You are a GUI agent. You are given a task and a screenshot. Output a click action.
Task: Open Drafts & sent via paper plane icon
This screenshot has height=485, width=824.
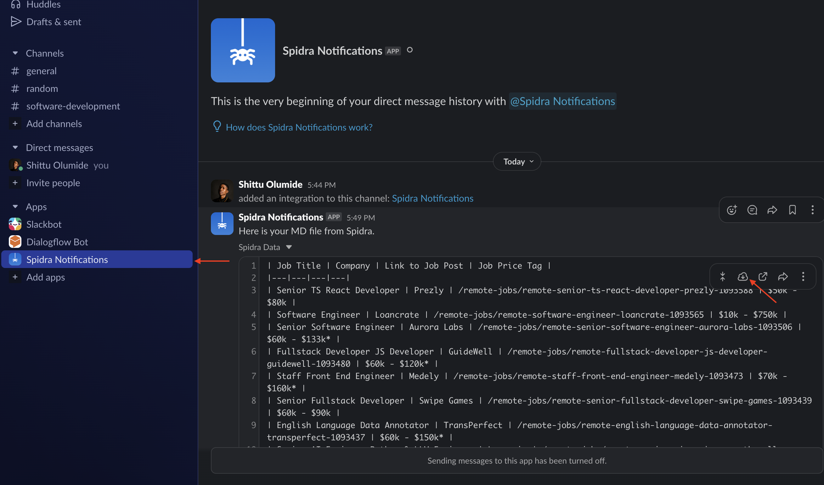click(x=16, y=22)
